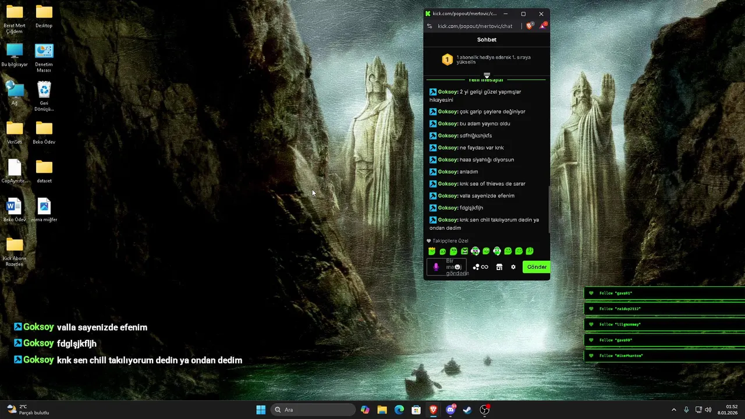Click the purple microphone icon in chat input
745x419 pixels.
[436, 267]
